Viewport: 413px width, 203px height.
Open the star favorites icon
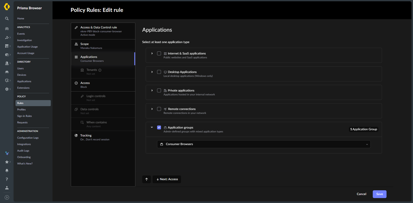pyautogui.click(x=7, y=162)
